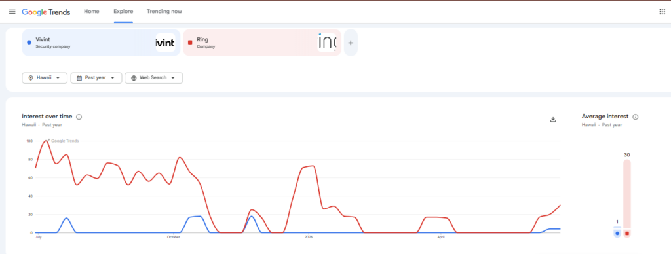Click the Ring logo thumbnail

[x=327, y=43]
